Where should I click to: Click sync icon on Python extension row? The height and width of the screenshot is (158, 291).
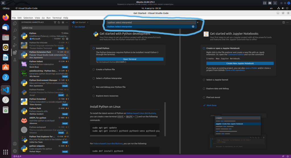click(x=63, y=39)
